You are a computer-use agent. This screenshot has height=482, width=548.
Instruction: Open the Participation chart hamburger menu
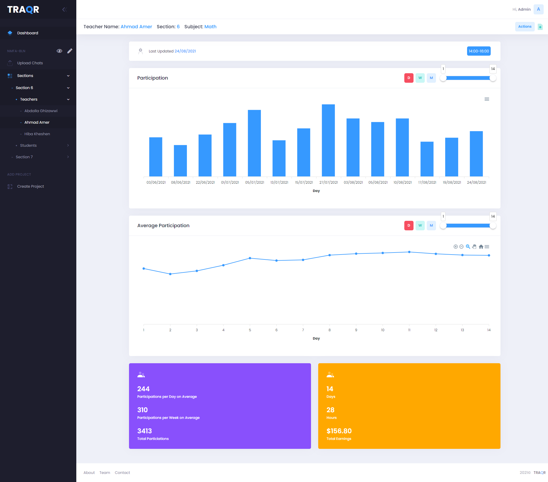487,99
